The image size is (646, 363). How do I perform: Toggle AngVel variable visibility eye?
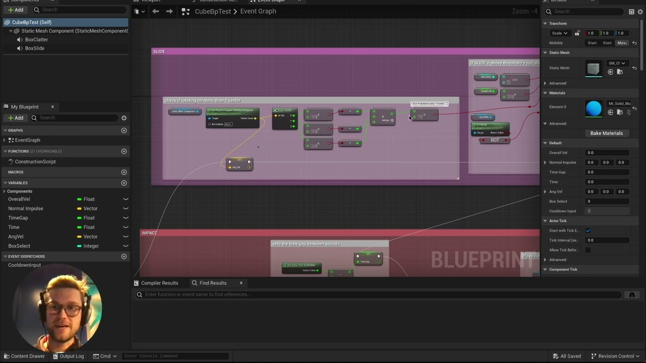coord(125,236)
